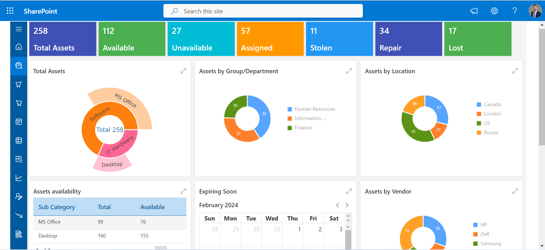Viewport: 545px width, 250px height.
Task: Open the user profile picture menu
Action: [535, 11]
